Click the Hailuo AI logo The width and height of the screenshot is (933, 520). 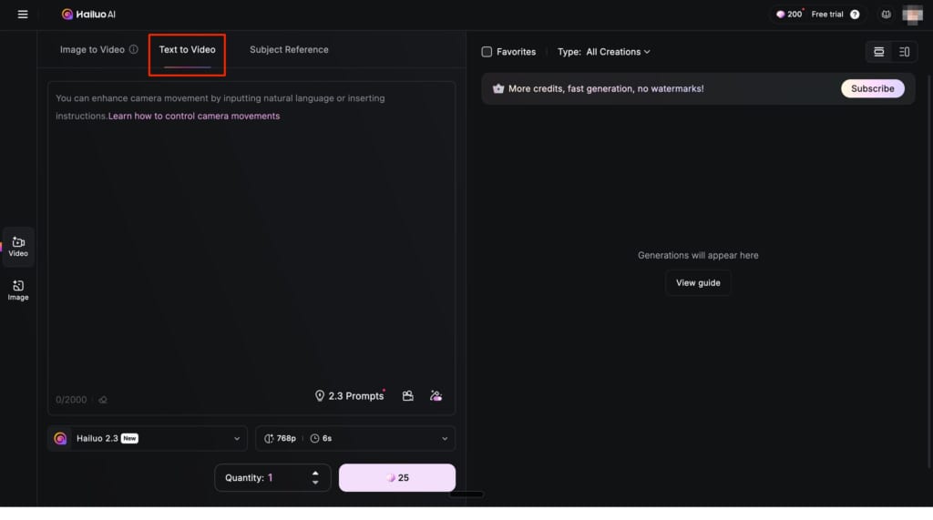pyautogui.click(x=88, y=15)
